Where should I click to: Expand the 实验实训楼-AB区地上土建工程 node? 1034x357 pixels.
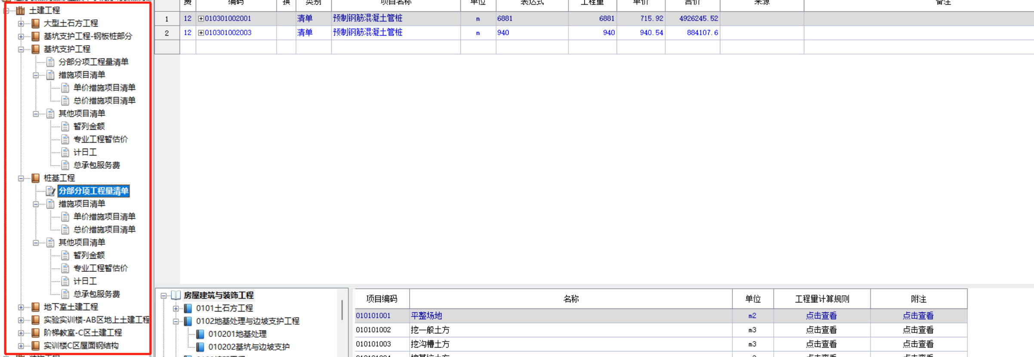21,320
